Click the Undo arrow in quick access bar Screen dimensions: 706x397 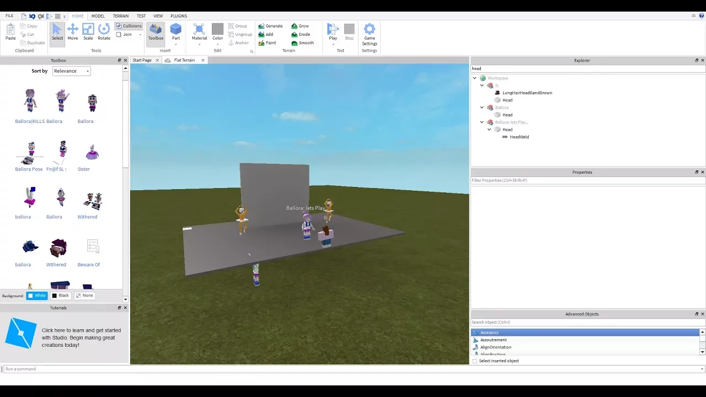click(x=32, y=16)
